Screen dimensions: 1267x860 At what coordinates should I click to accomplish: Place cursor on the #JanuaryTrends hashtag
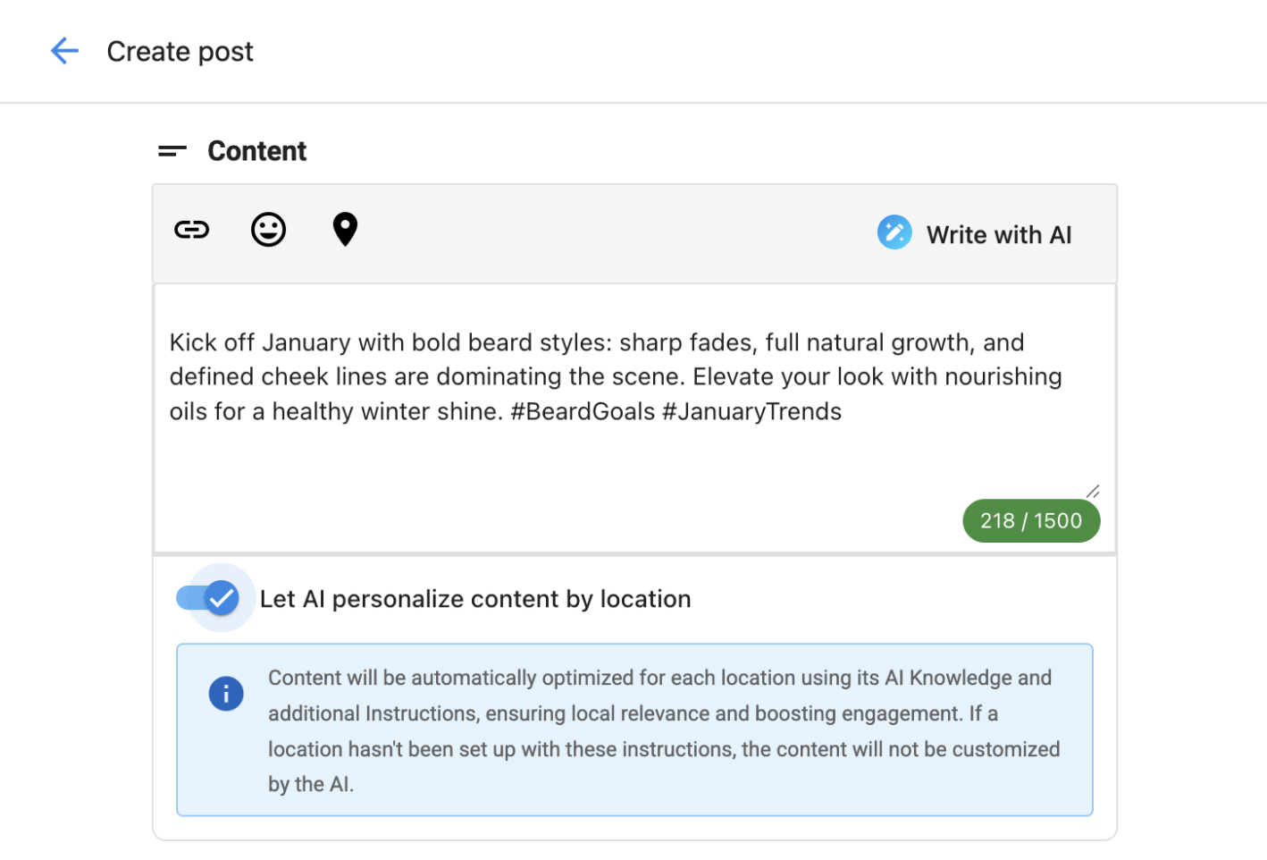pyautogui.click(x=751, y=412)
